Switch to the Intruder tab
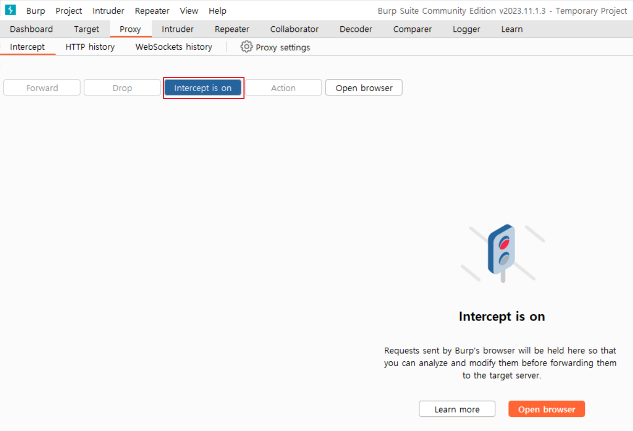 [x=177, y=29]
